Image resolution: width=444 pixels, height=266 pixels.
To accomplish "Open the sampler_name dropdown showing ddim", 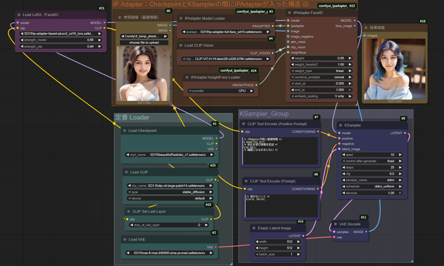I will pyautogui.click(x=371, y=180).
